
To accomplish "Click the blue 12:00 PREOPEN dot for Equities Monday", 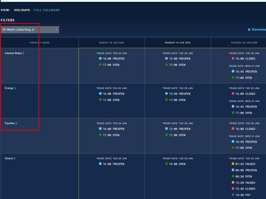I will 166,129.
